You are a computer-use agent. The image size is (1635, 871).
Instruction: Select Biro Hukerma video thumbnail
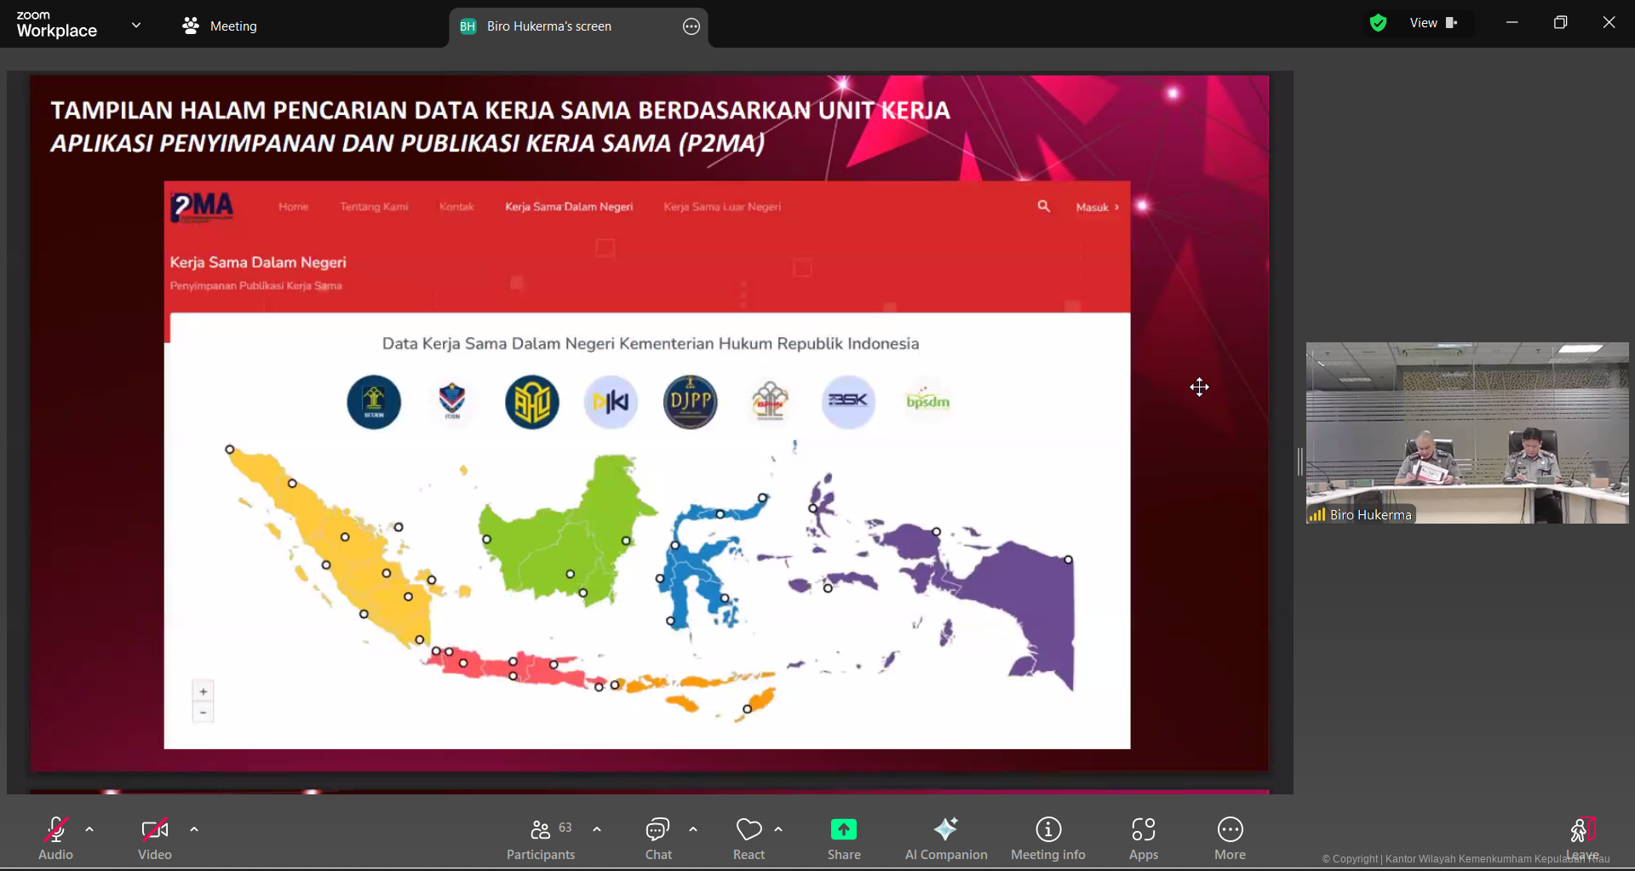coord(1466,433)
